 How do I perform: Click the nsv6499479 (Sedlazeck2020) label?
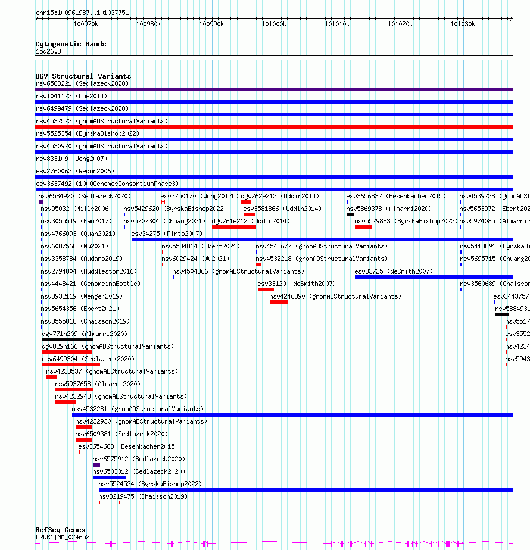click(82, 108)
